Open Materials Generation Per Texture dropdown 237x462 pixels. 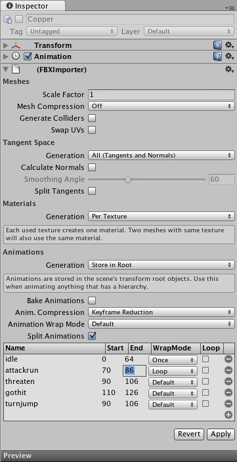point(162,217)
